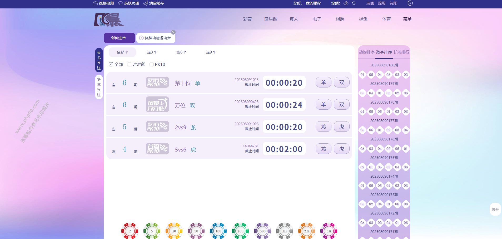Sort by 连3 streak filter
502x239 pixels.
tap(152, 52)
